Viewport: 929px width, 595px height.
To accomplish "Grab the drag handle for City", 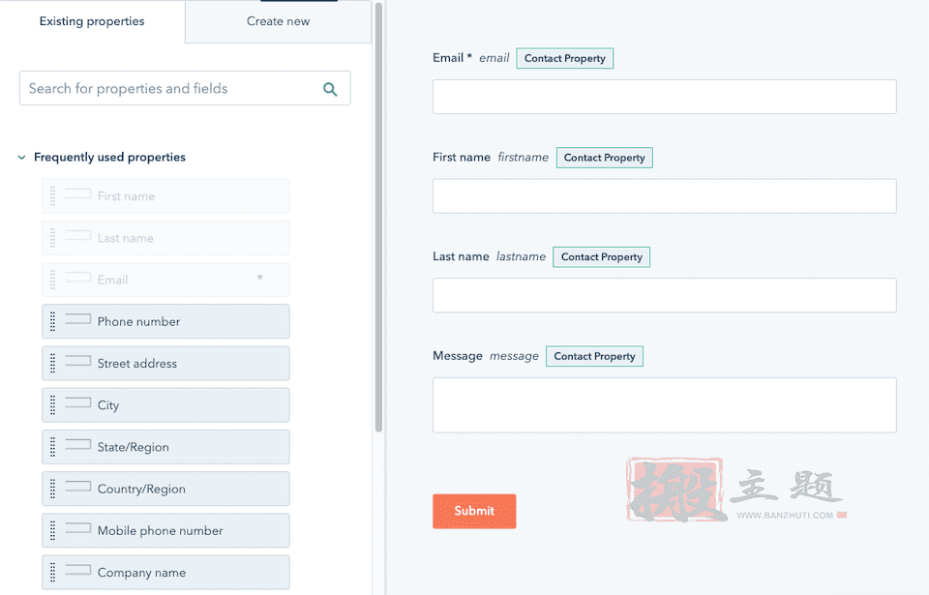I will 52,405.
